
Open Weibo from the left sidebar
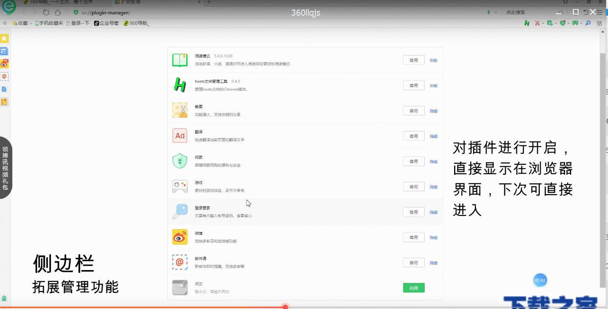coord(4,63)
